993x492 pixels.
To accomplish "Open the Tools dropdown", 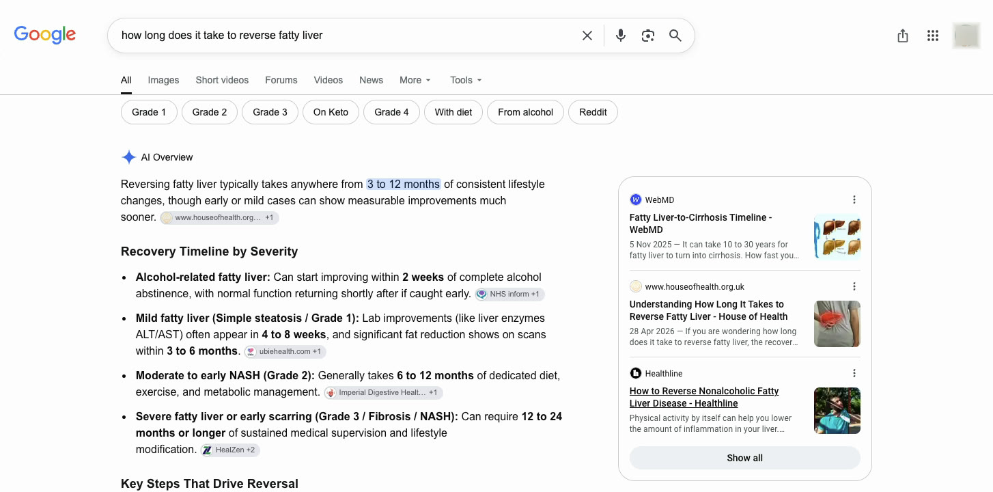I will pyautogui.click(x=466, y=80).
